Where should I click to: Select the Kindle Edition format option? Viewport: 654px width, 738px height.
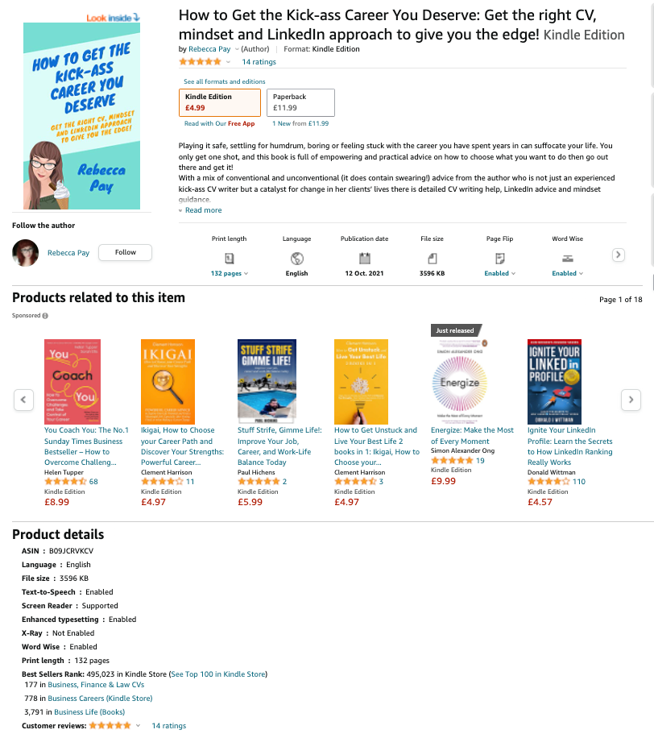click(x=220, y=102)
